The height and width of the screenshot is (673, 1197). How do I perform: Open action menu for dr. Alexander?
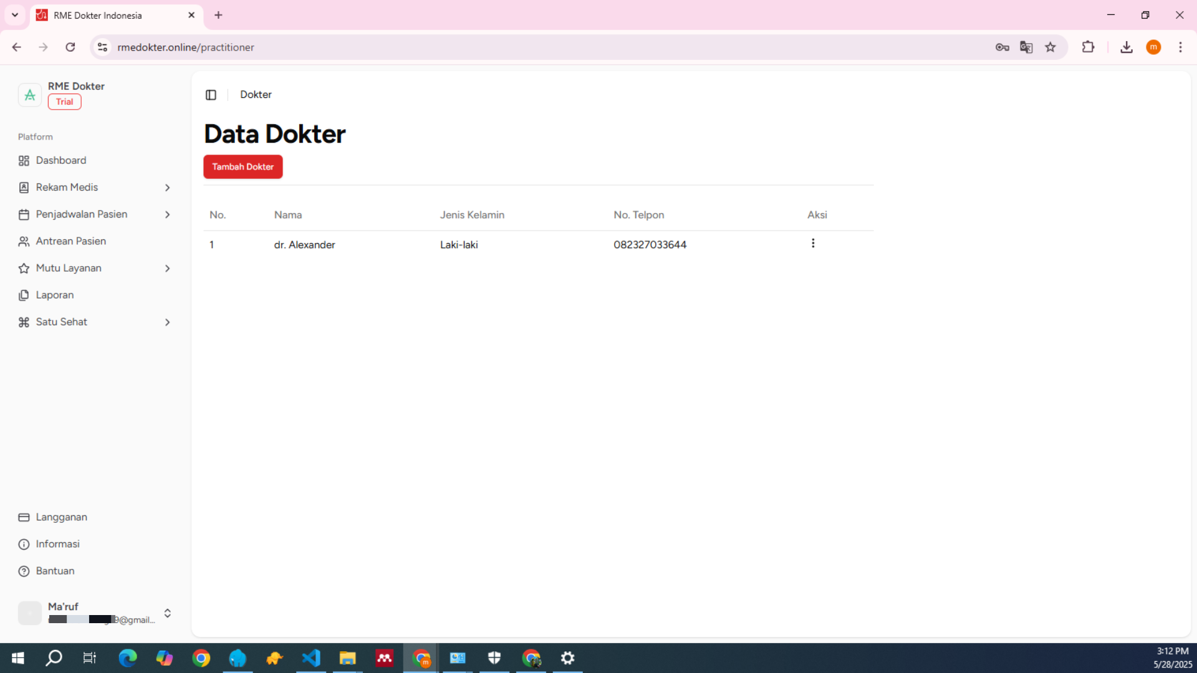point(812,244)
